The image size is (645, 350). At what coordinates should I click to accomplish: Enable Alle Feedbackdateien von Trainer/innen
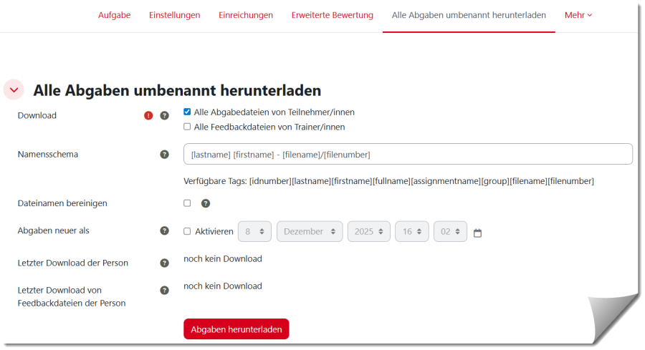(187, 127)
